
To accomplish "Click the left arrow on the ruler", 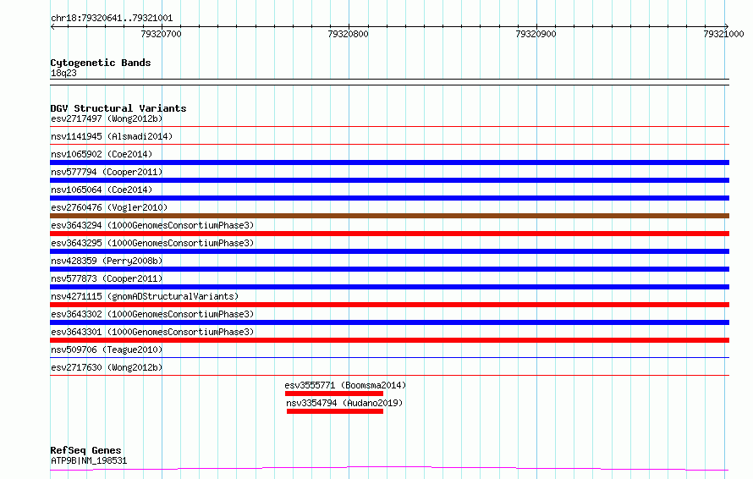I will (52, 26).
